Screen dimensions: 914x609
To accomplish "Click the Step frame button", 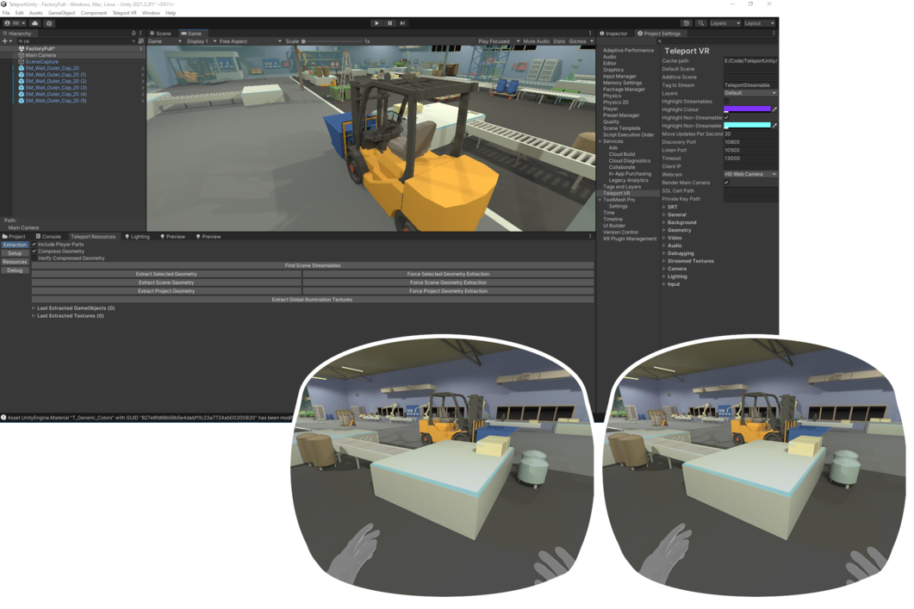I will coord(403,23).
